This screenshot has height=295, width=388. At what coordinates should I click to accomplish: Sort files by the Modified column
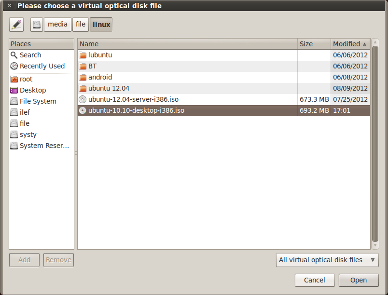click(346, 44)
